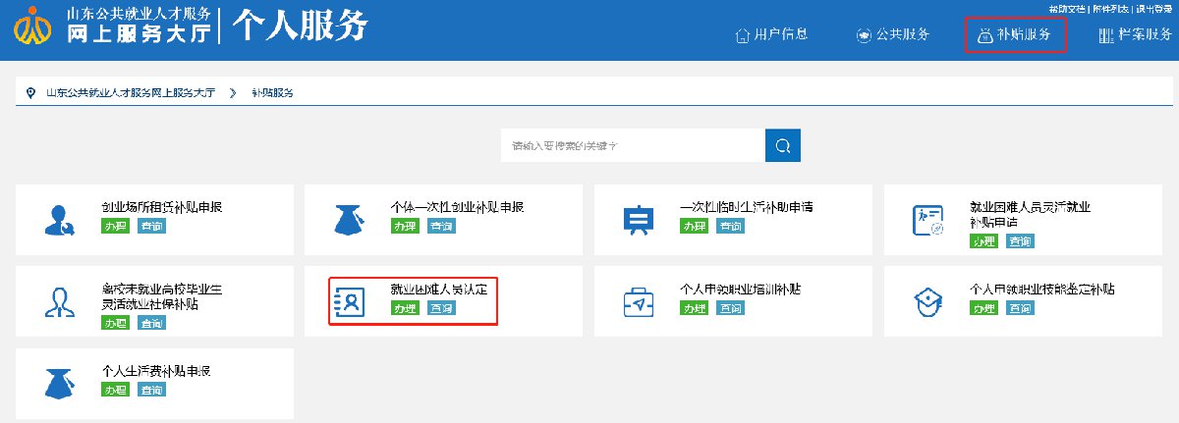Click the 个人服务 header title
Screen dimensions: 1179x423
(300, 26)
